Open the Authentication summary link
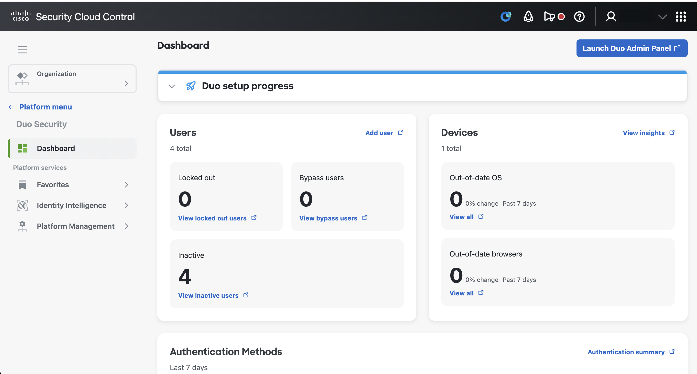Image resolution: width=697 pixels, height=374 pixels. (626, 352)
